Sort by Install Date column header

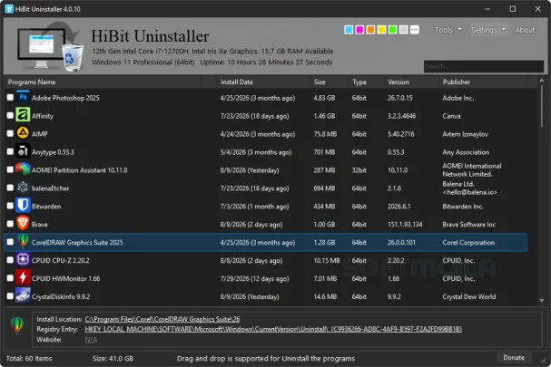pyautogui.click(x=263, y=82)
